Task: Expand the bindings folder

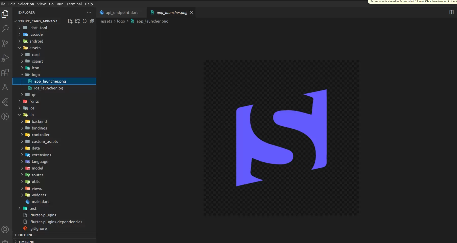Action: (x=54, y=128)
